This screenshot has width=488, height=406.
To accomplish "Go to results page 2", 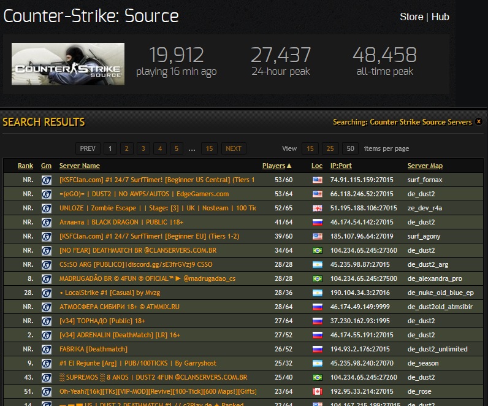I will click(x=127, y=148).
